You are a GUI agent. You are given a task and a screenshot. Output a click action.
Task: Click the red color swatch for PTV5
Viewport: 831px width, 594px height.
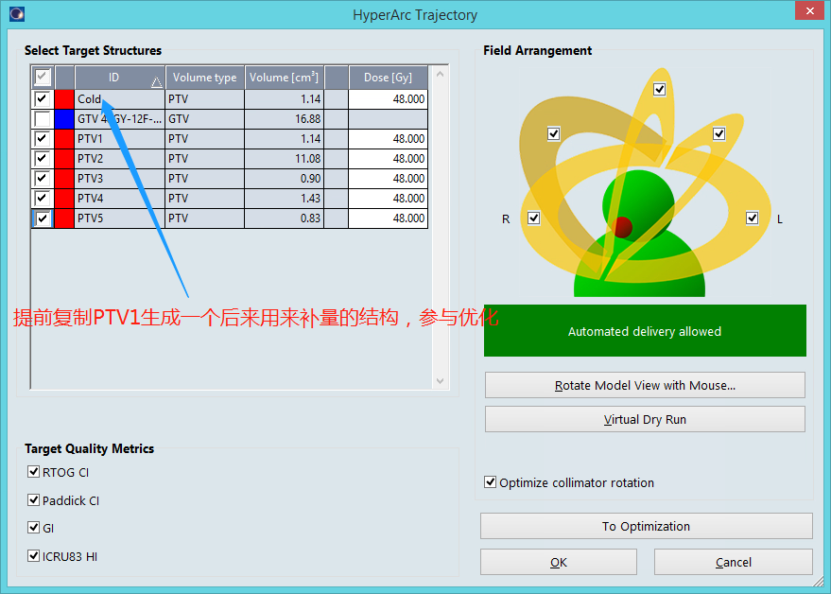click(x=64, y=218)
